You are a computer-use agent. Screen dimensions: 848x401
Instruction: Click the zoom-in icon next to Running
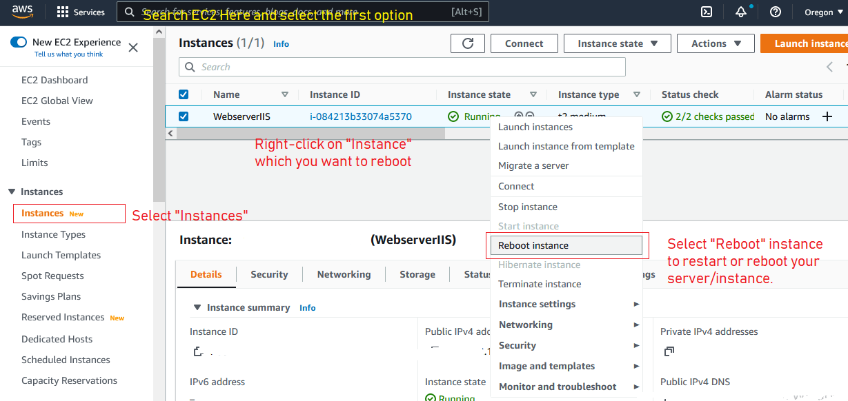pyautogui.click(x=519, y=116)
